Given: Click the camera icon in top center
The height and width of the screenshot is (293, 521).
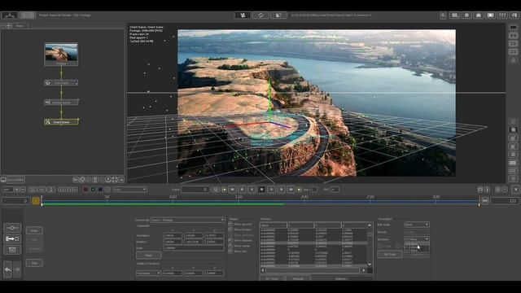Looking at the screenshot, I should click(243, 15).
